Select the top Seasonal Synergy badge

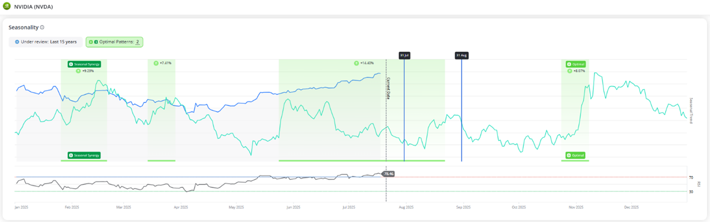pos(84,64)
